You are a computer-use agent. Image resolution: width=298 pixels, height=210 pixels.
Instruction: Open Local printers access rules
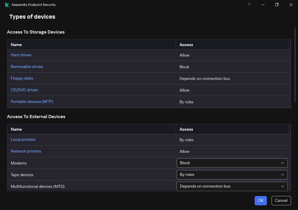pos(23,139)
